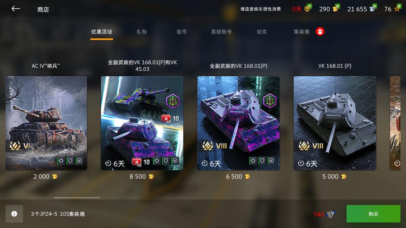Tap the 76 star currency icon
The height and width of the screenshot is (228, 406).
397,9
